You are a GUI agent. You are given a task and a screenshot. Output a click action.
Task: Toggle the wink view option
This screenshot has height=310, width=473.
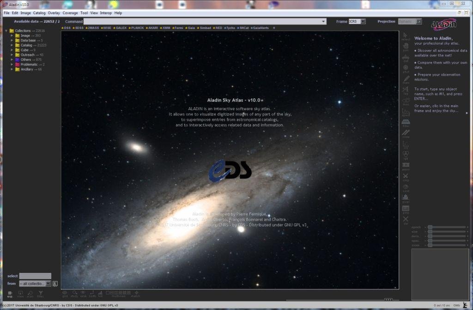click(x=83, y=293)
